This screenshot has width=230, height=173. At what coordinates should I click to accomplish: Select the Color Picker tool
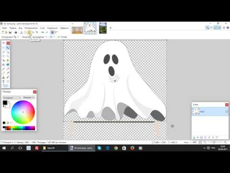(8, 73)
